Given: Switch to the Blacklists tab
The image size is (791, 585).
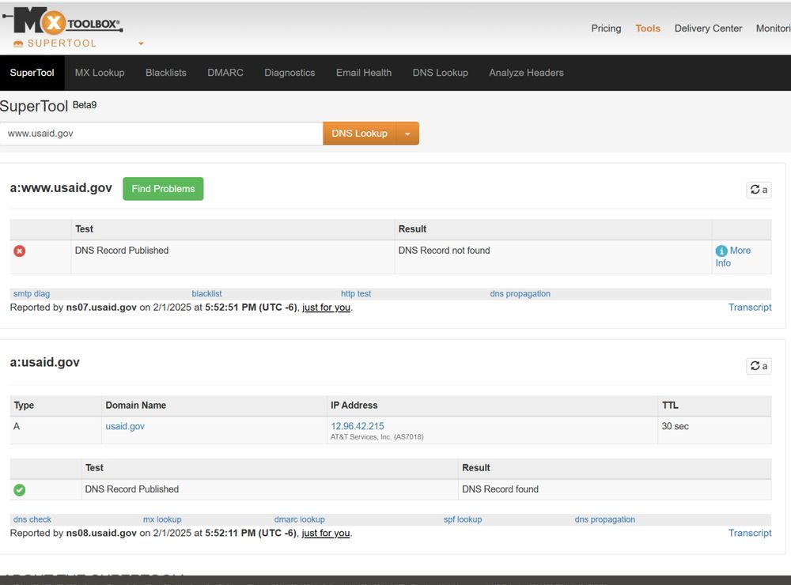Looking at the screenshot, I should click(166, 73).
